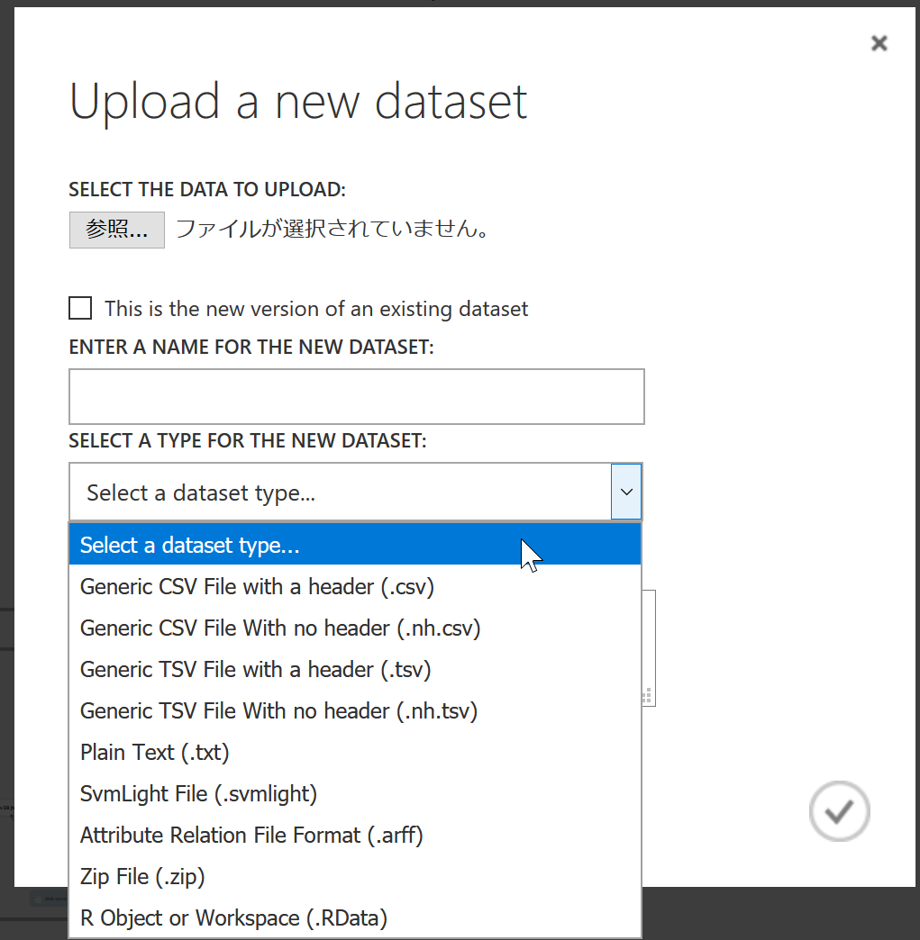Select the Zip File (.zip) option
The width and height of the screenshot is (920, 940).
pyautogui.click(x=143, y=877)
